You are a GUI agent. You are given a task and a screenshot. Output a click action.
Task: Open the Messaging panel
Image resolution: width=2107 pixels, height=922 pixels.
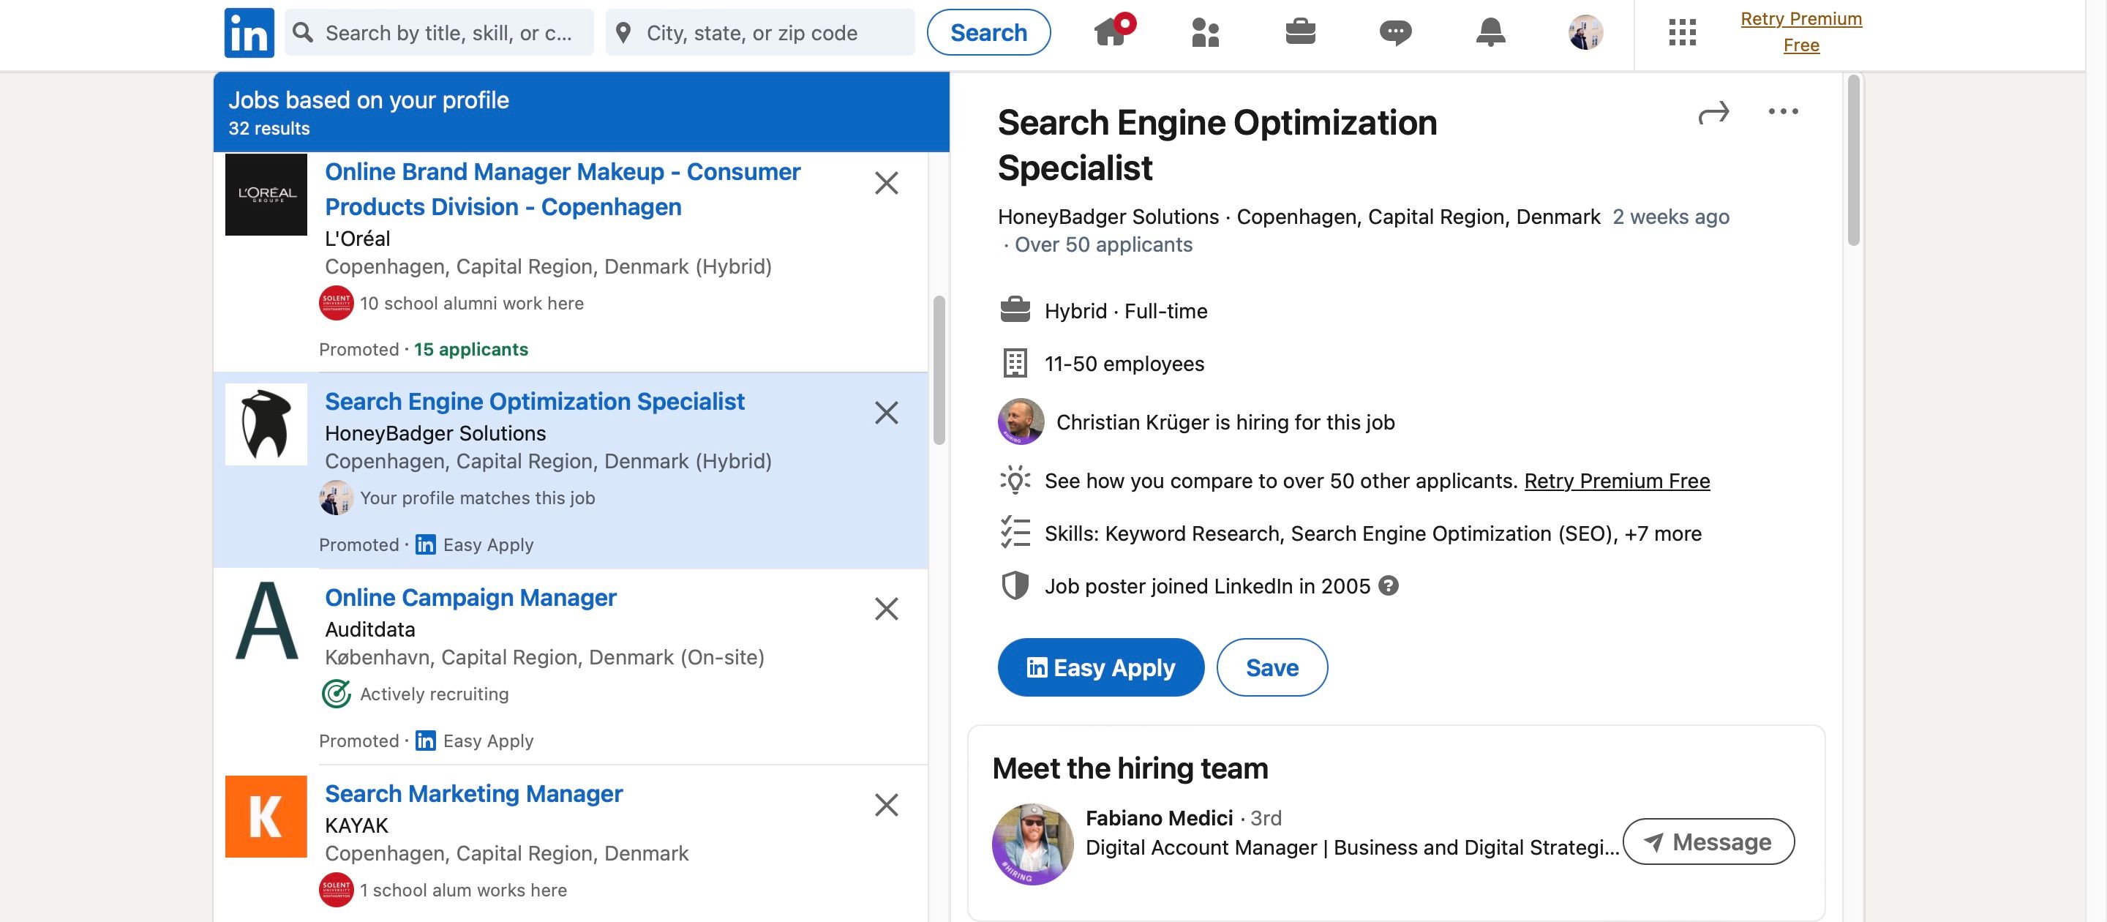click(x=1395, y=33)
